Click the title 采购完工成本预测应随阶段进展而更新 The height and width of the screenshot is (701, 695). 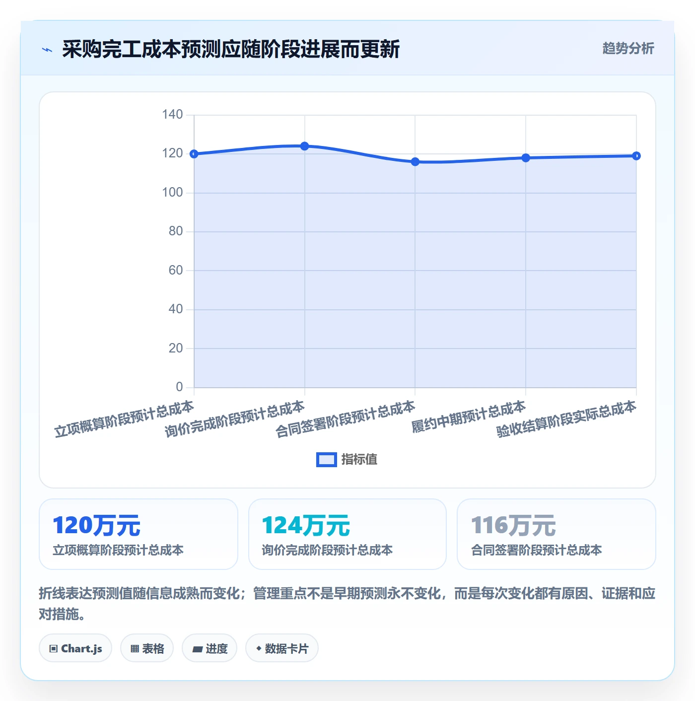231,49
